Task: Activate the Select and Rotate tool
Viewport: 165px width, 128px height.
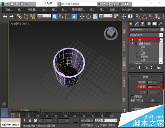Action: coord(88,17)
